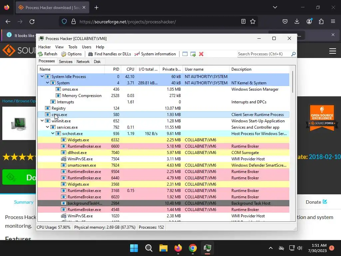The image size is (341, 256).
Task: Collapse the wininit.exe tree node
Action: pos(42,121)
